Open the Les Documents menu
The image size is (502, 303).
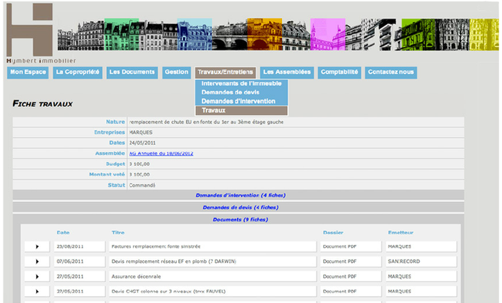(132, 73)
